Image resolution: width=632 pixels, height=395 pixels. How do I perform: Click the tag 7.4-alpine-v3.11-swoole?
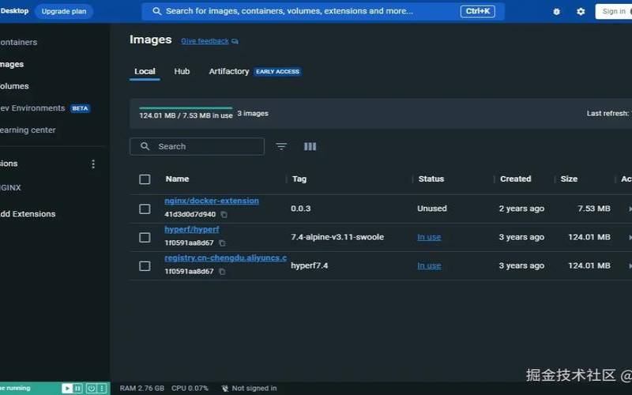(337, 238)
